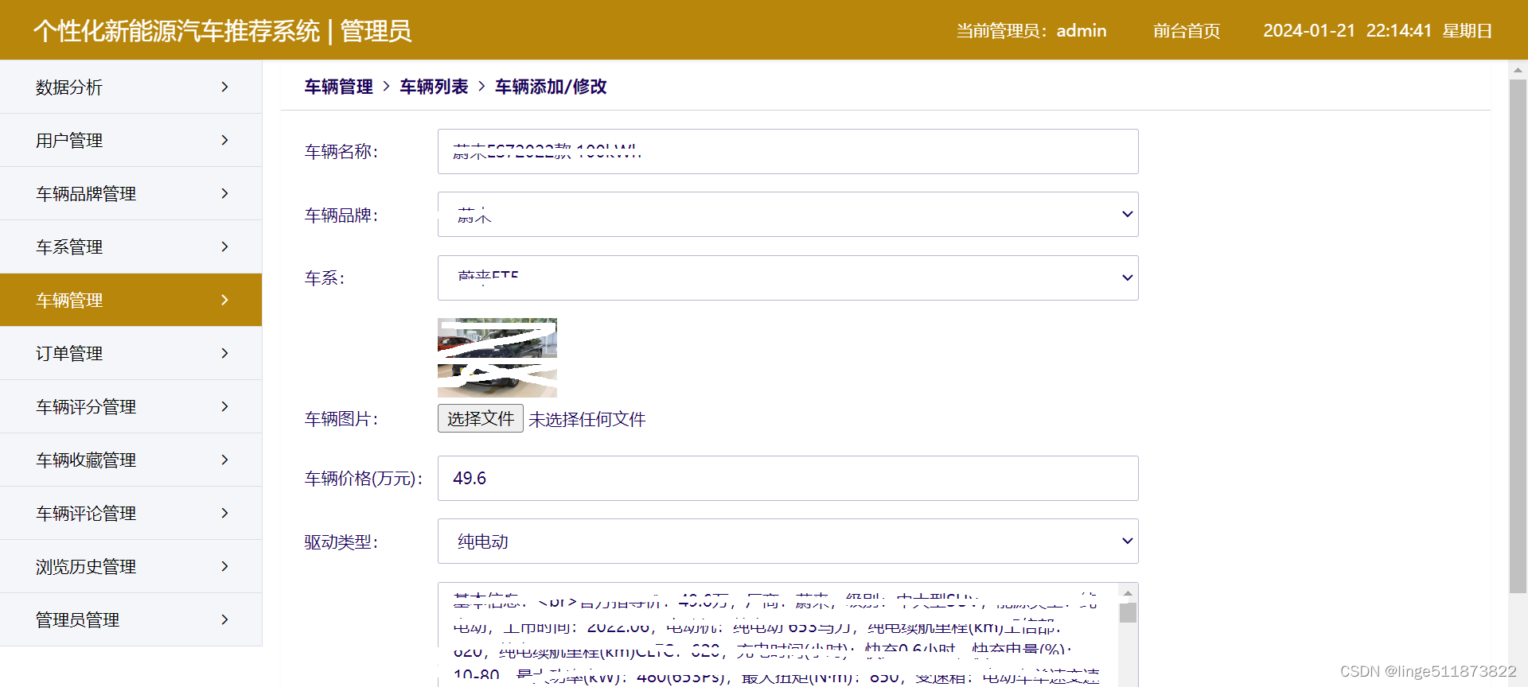Go to 前台首页 link in header
Screen dimensions: 1528x687
[1187, 31]
